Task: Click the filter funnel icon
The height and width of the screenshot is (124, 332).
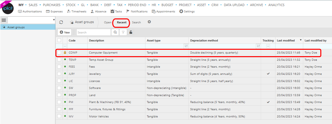Action: [x=123, y=32]
